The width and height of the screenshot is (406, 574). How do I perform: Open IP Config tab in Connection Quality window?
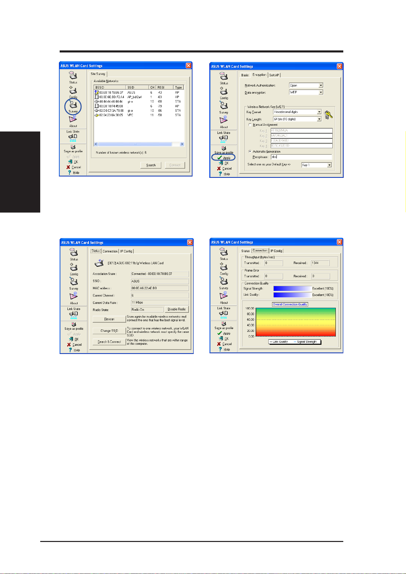click(276, 251)
